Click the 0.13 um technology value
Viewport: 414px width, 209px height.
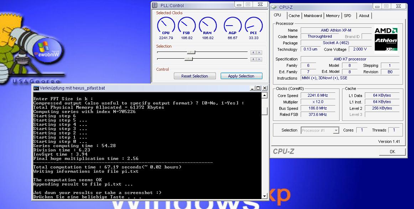point(310,49)
